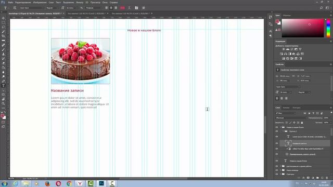333x187 pixels.
Task: Select the Zoom tool
Action: [3, 103]
